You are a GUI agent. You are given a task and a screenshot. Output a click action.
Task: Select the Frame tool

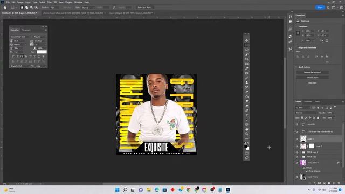coord(247,64)
